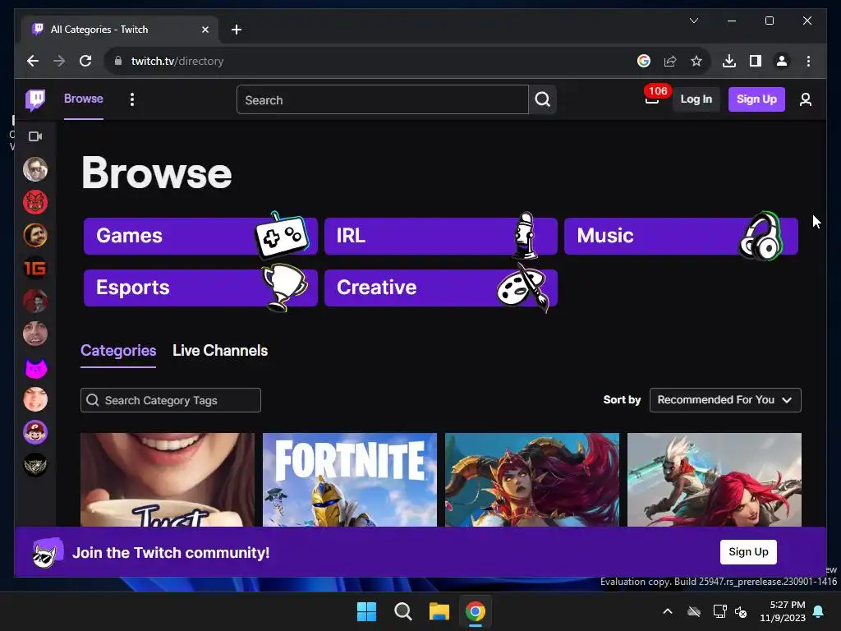Viewport: 841px width, 631px height.
Task: Open the clock showing 5:27 PM
Action: point(782,611)
